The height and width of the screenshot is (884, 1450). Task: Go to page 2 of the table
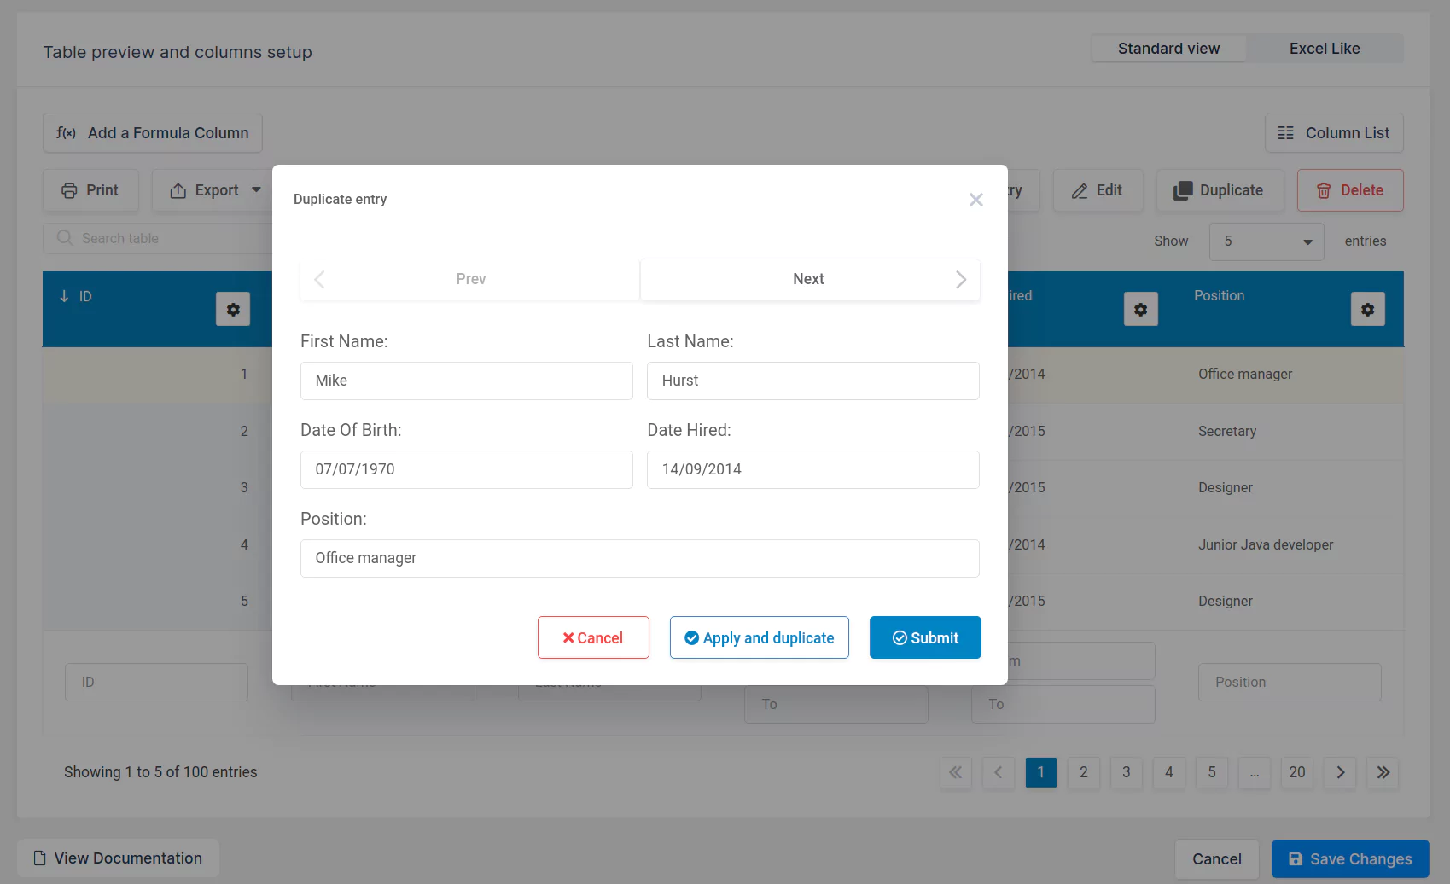1083,772
